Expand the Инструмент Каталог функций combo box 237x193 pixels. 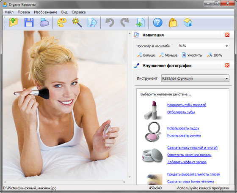coord(195,79)
